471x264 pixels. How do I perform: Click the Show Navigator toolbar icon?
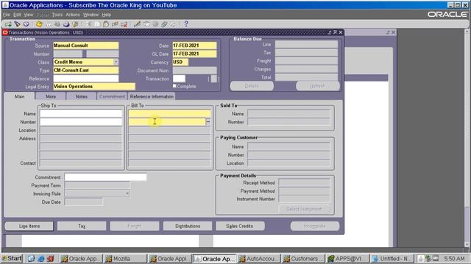pyautogui.click(x=26, y=24)
